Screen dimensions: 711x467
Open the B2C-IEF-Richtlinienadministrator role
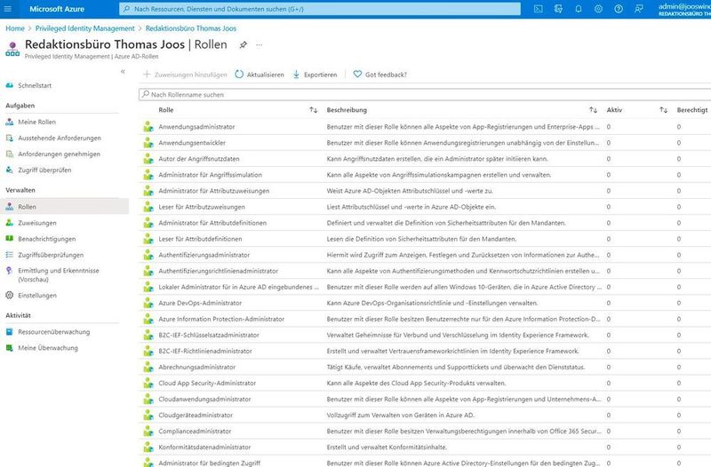pos(205,351)
